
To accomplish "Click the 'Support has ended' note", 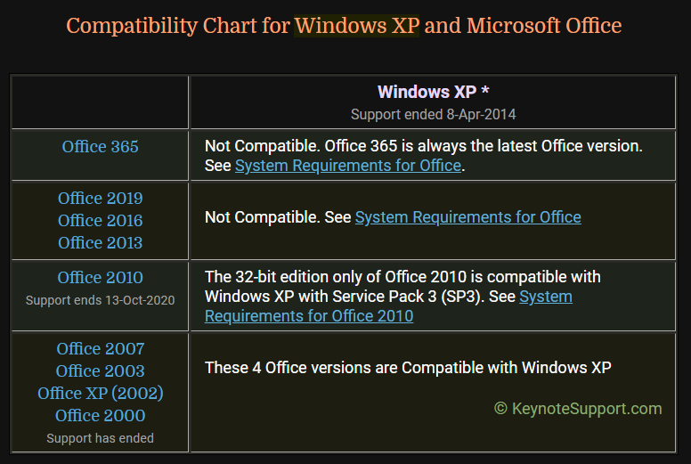I will tap(100, 438).
